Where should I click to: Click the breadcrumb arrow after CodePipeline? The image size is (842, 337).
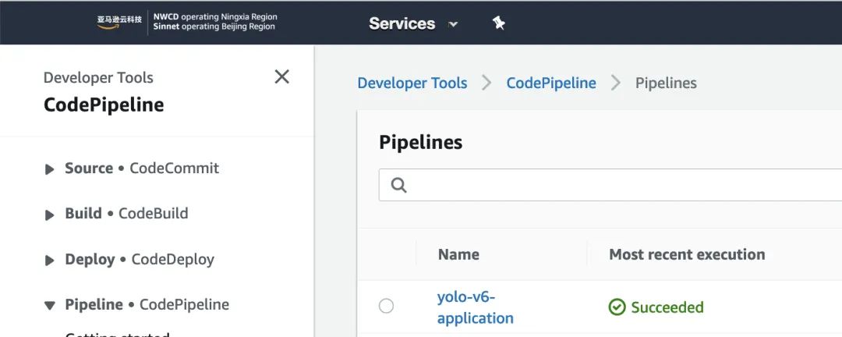coord(616,83)
